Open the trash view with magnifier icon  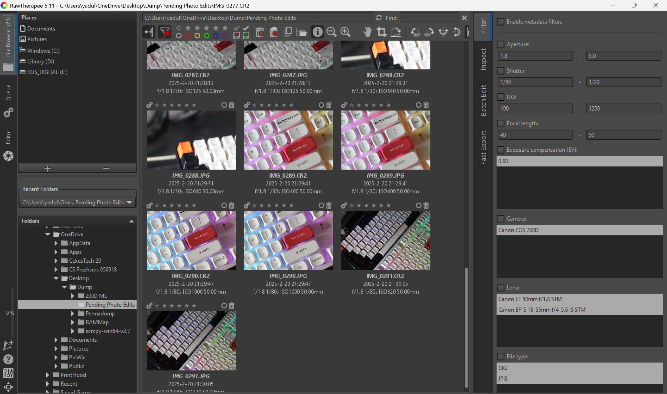[x=261, y=32]
